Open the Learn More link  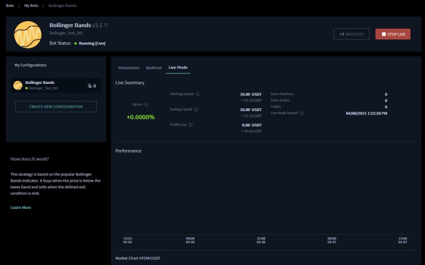coord(21,207)
